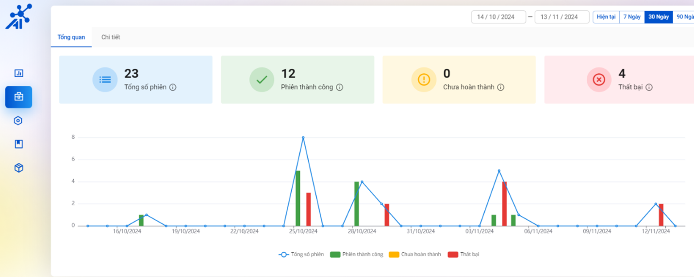Open the bar chart statistics sidebar icon
This screenshot has width=694, height=277.
pos(19,73)
